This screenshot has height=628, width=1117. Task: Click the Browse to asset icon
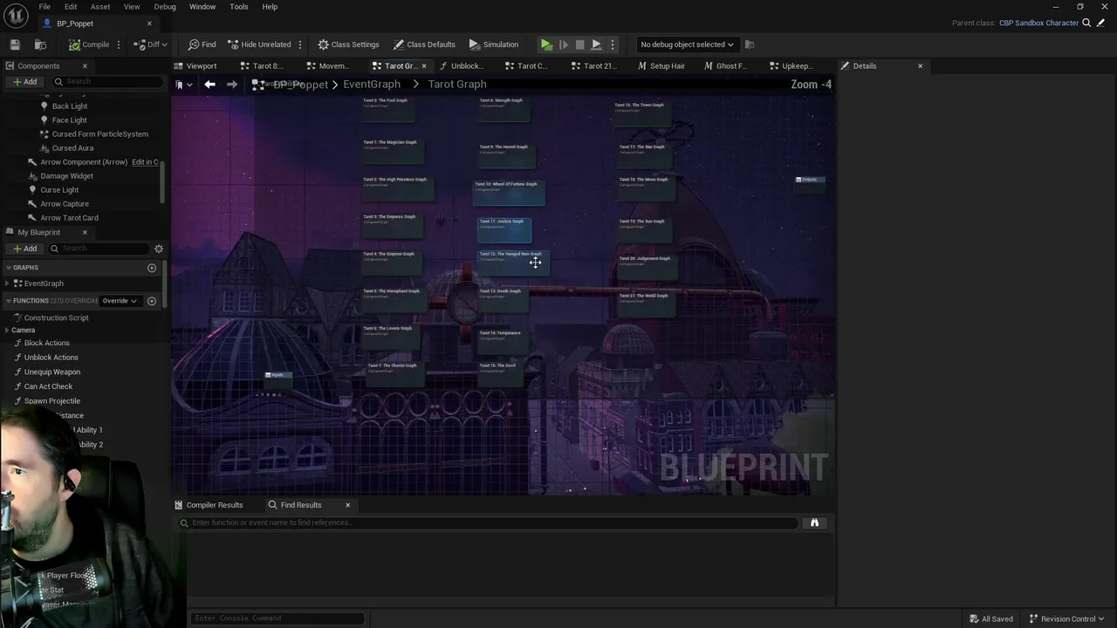(40, 44)
